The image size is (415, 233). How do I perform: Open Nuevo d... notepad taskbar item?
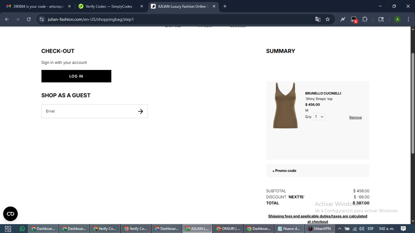pyautogui.click(x=289, y=229)
